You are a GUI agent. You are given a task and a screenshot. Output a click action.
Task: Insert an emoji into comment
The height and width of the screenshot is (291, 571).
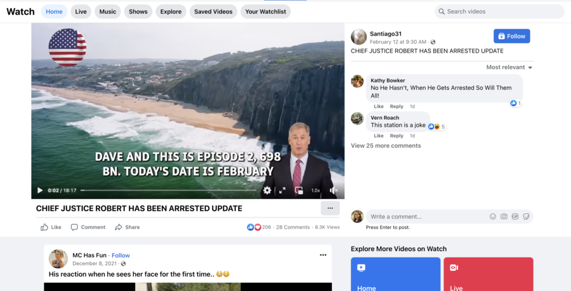493,216
